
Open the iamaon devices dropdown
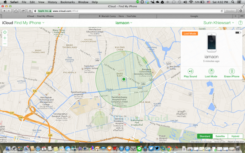pyautogui.click(x=124, y=23)
